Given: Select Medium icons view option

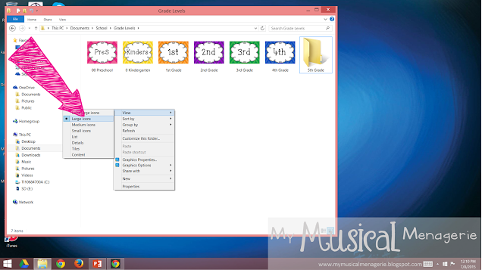Looking at the screenshot, I should pos(88,125).
